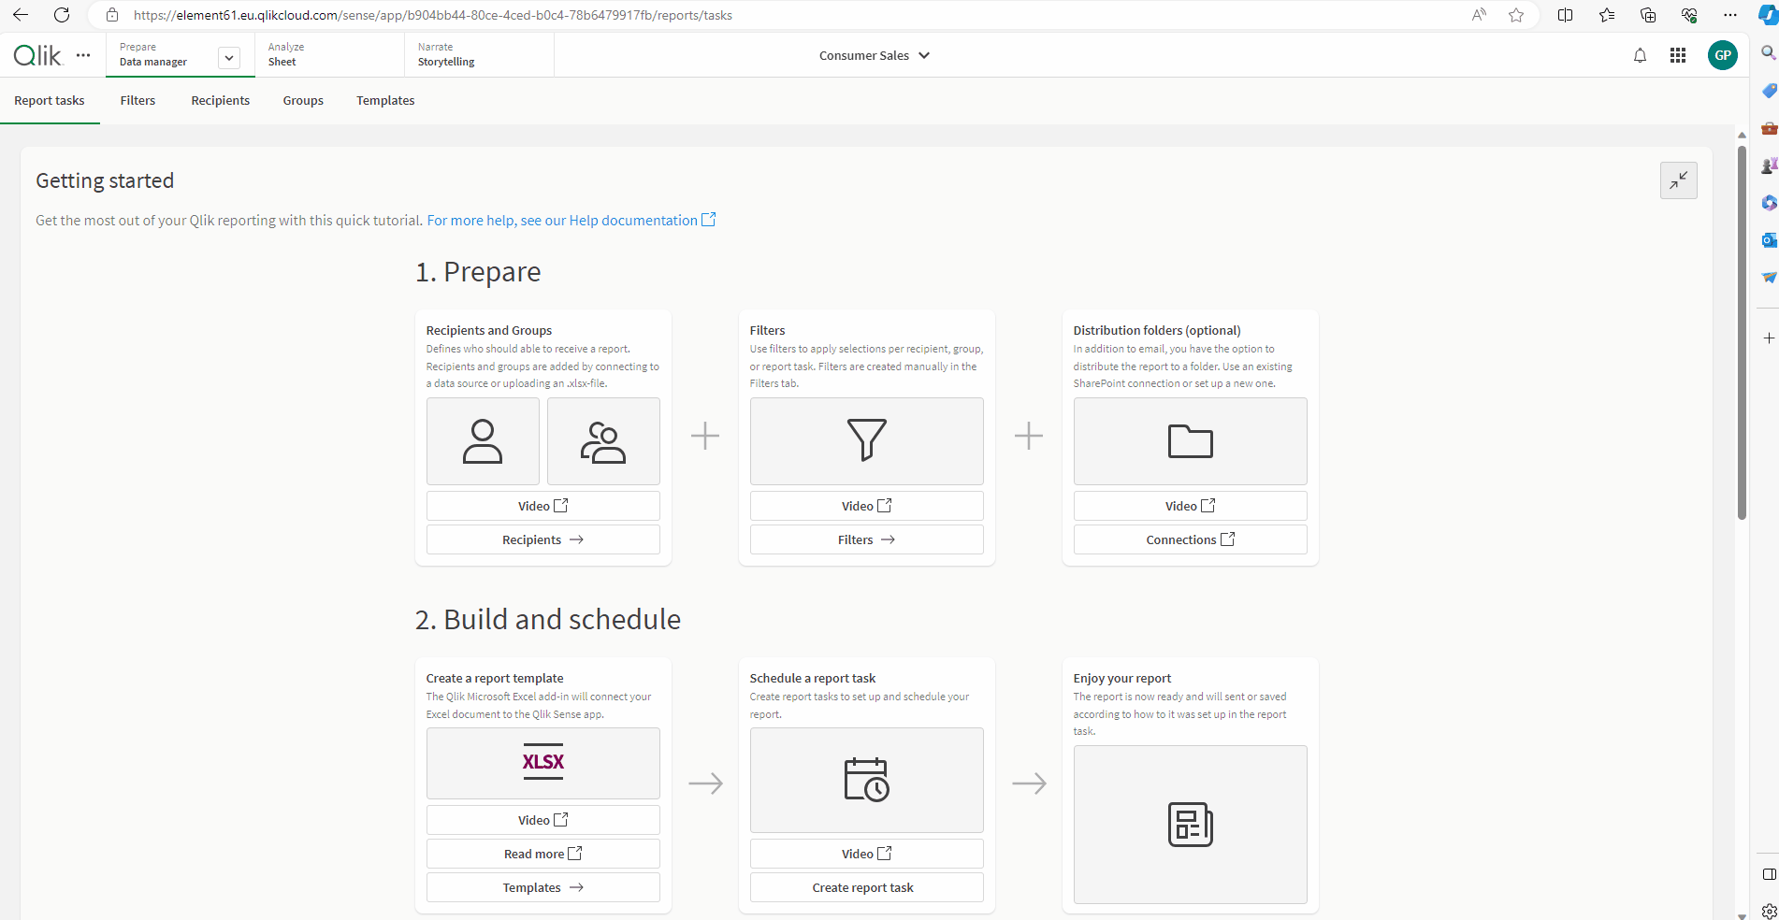Expand the Prepare Data manager dropdown
Image resolution: width=1779 pixels, height=920 pixels.
pos(228,58)
